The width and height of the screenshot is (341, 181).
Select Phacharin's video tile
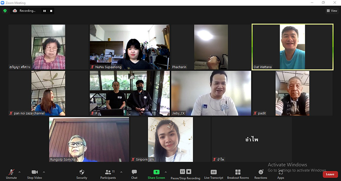pos(211,47)
